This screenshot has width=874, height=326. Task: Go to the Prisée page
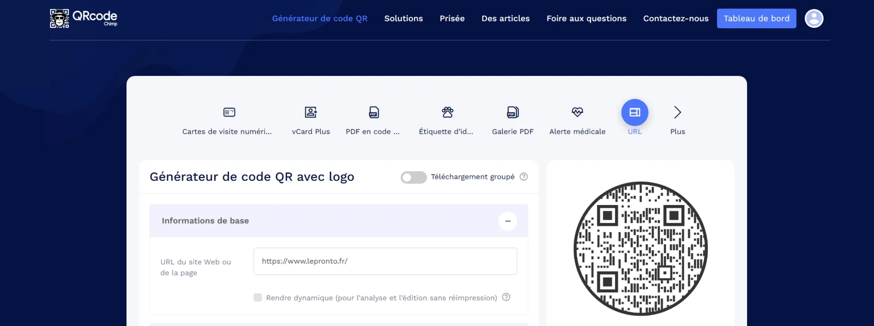pyautogui.click(x=452, y=18)
